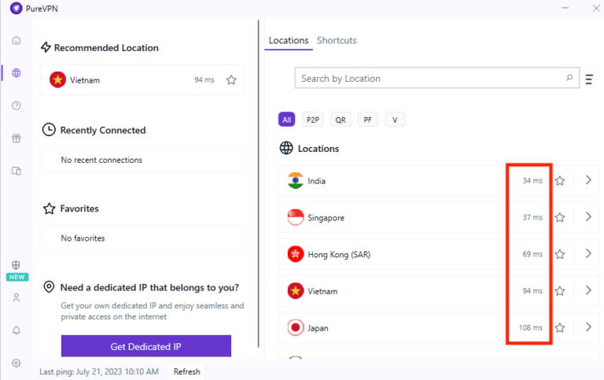Click the gift box sidebar icon
The height and width of the screenshot is (380, 604).
coord(17,138)
